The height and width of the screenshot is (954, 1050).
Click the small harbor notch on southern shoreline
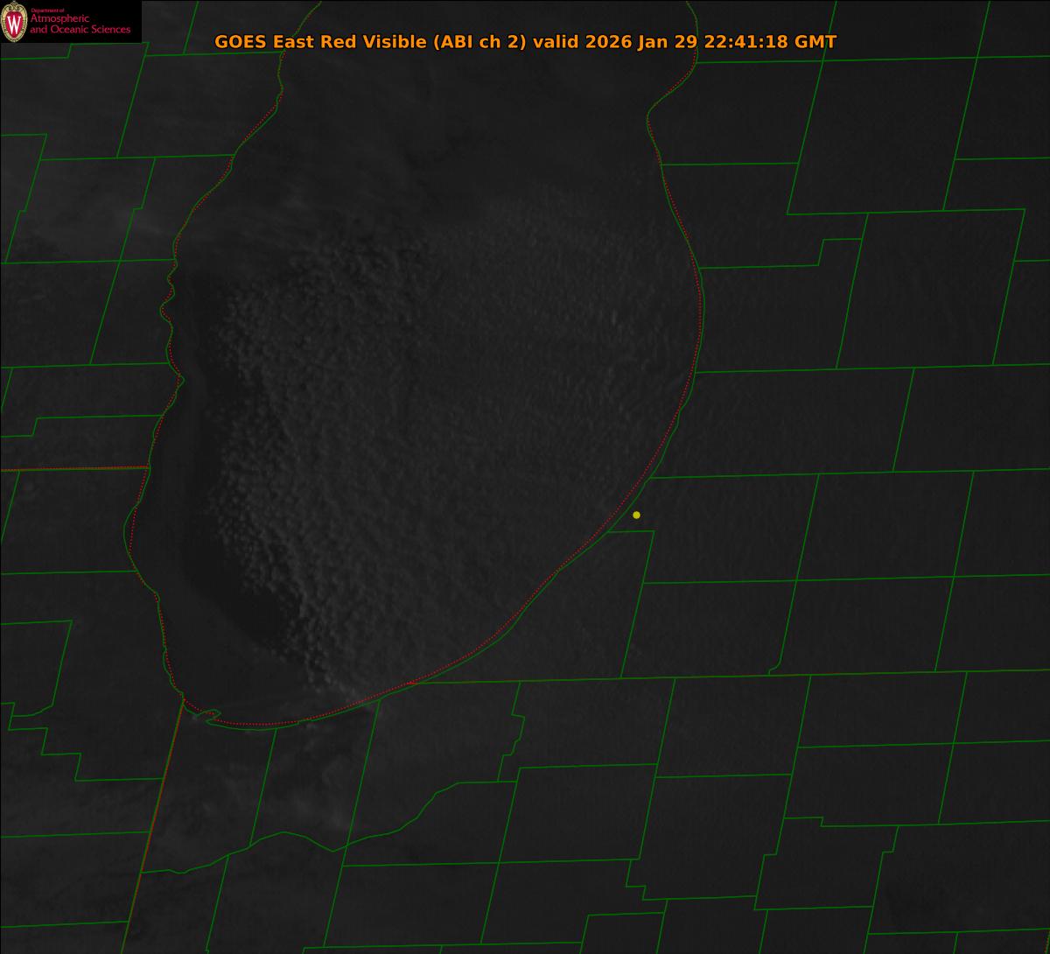coord(205,716)
